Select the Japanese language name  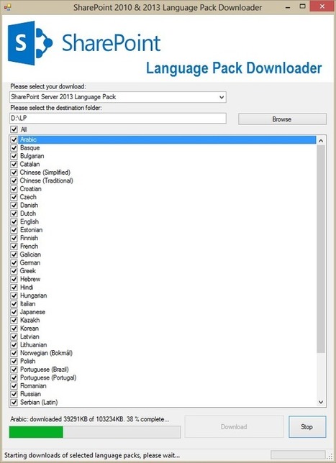pos(32,312)
